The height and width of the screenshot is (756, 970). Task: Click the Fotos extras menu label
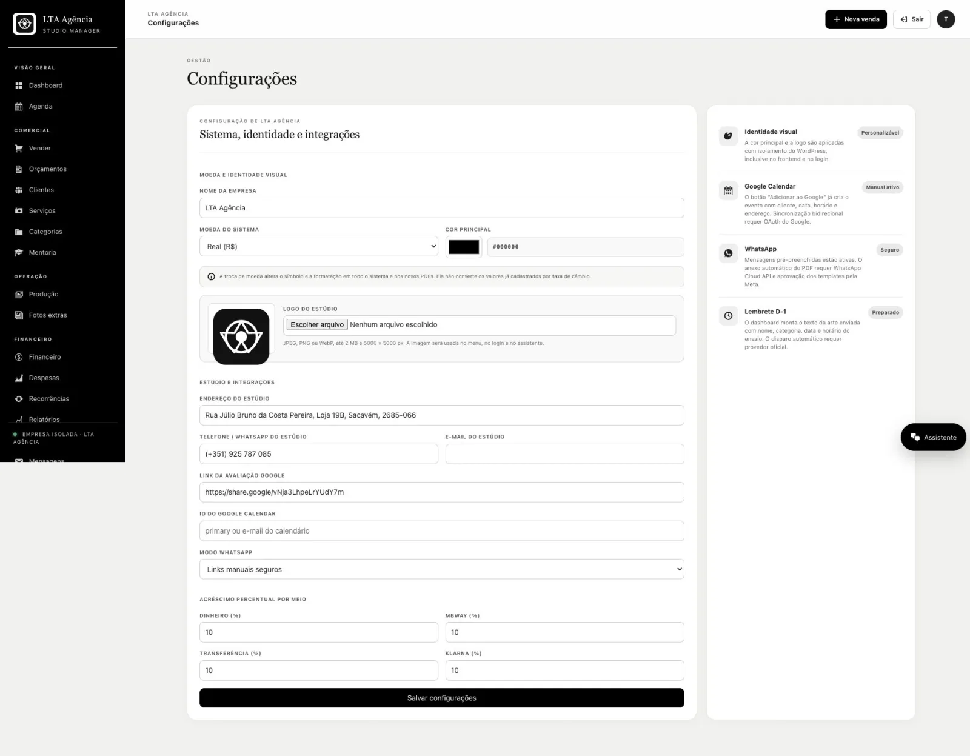tap(48, 315)
